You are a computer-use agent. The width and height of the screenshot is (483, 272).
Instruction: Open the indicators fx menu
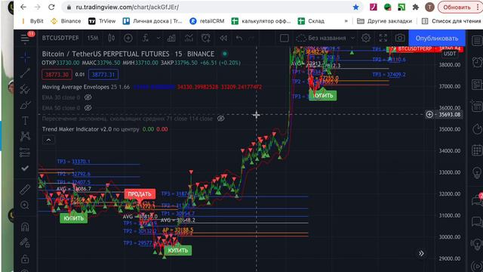146,38
